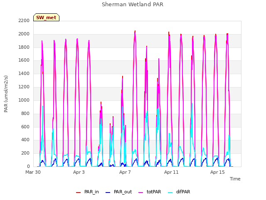Click the magenta totPAR legend swatch
Image resolution: width=266 pixels, height=200 pixels.
click(140, 192)
